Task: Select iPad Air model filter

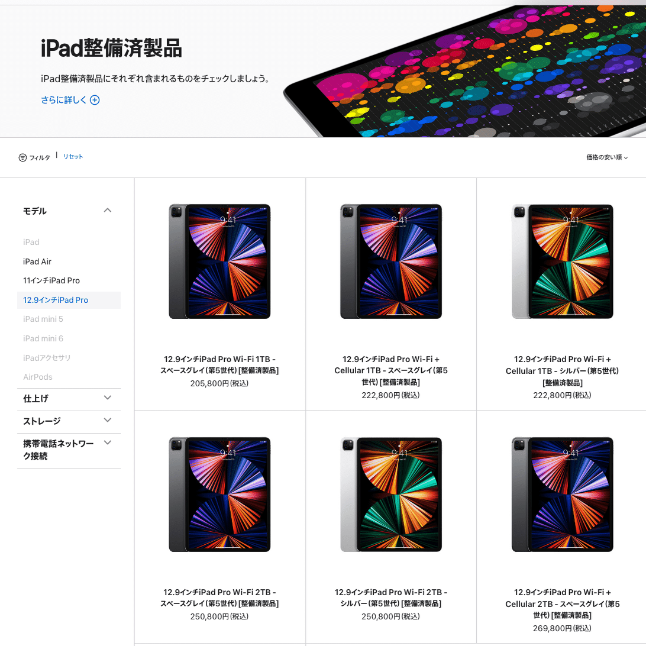Action: click(x=37, y=261)
